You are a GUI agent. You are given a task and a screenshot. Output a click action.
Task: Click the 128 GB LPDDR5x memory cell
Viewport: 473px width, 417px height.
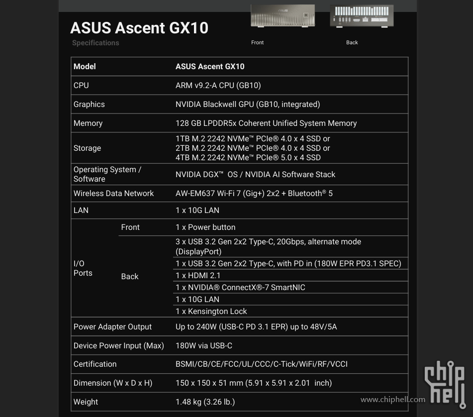[266, 123]
